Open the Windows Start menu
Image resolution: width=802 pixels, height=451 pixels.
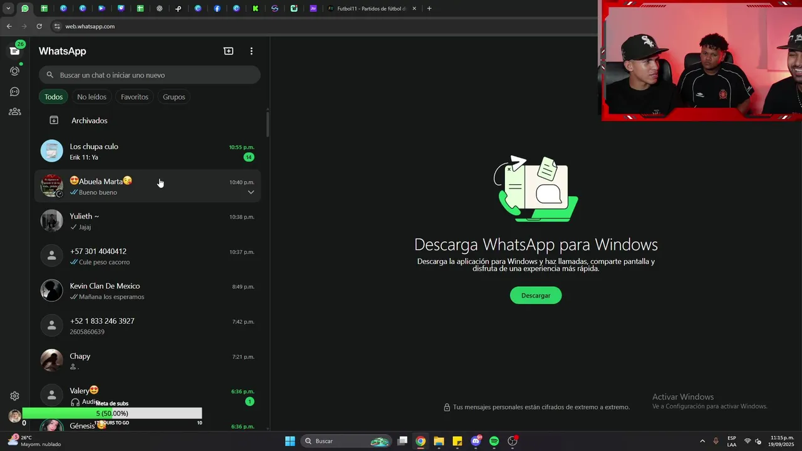point(290,441)
